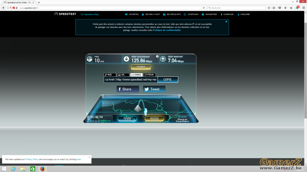Click the Copie button
This screenshot has height=172, width=307.
coord(168,80)
